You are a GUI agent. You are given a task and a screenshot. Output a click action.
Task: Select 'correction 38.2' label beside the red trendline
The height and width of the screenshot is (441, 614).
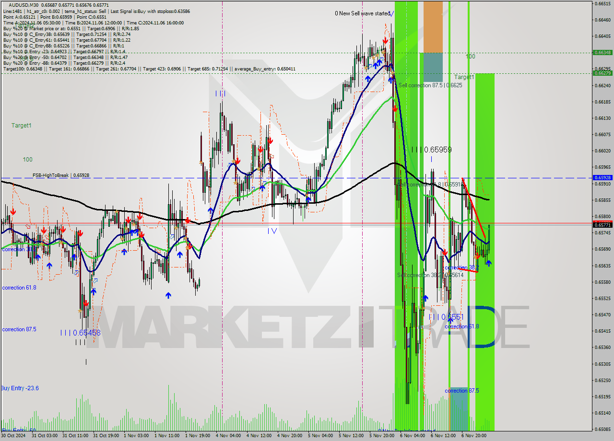coord(462,267)
